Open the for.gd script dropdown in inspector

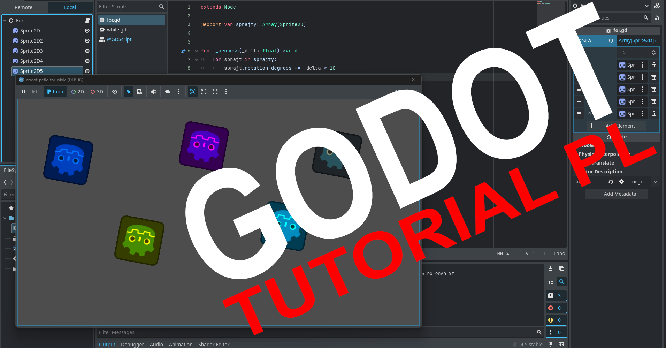(x=655, y=182)
